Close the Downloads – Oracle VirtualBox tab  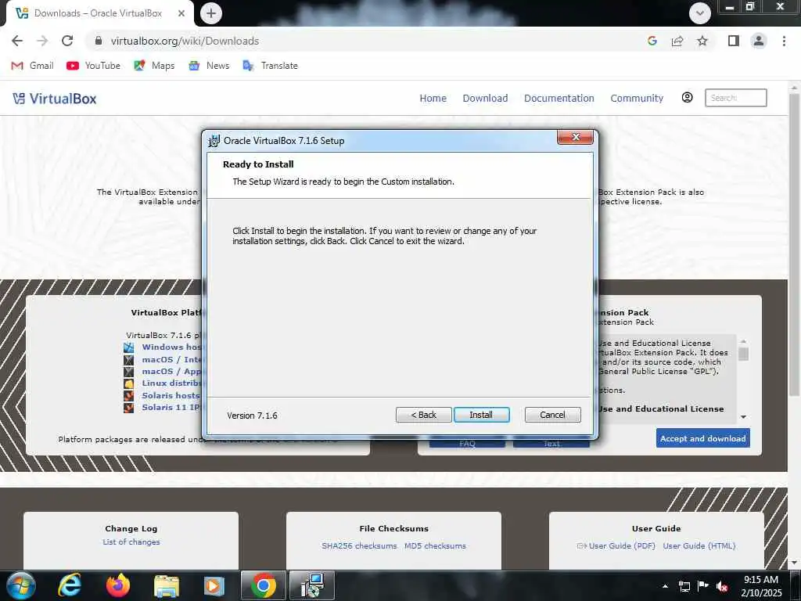pos(181,13)
